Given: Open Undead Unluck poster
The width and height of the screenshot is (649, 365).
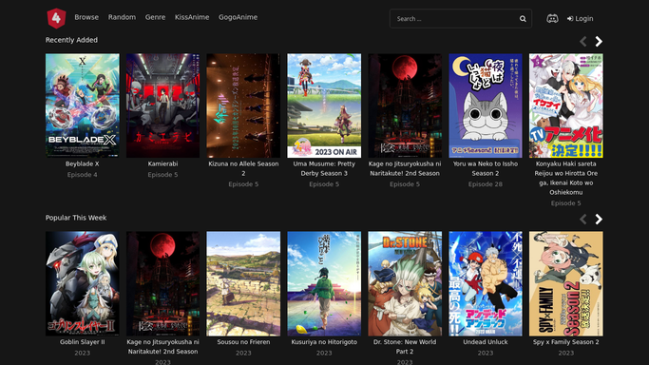Looking at the screenshot, I should coord(486,283).
